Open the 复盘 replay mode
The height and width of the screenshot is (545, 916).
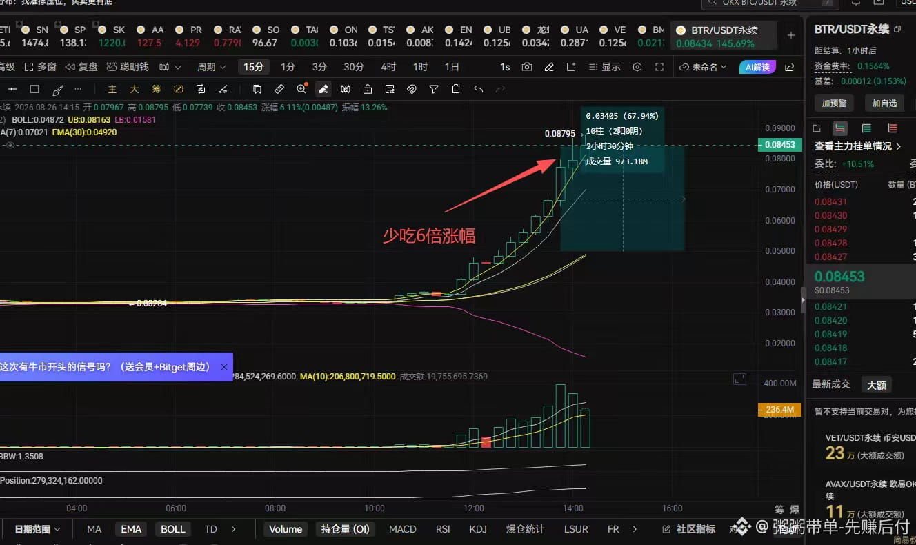tap(81, 67)
